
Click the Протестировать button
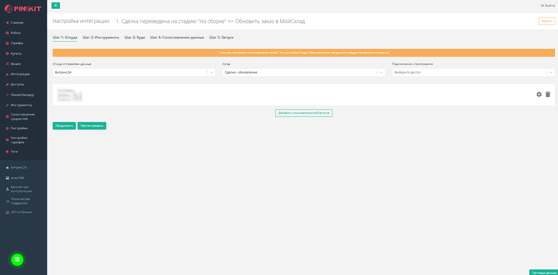click(x=92, y=126)
